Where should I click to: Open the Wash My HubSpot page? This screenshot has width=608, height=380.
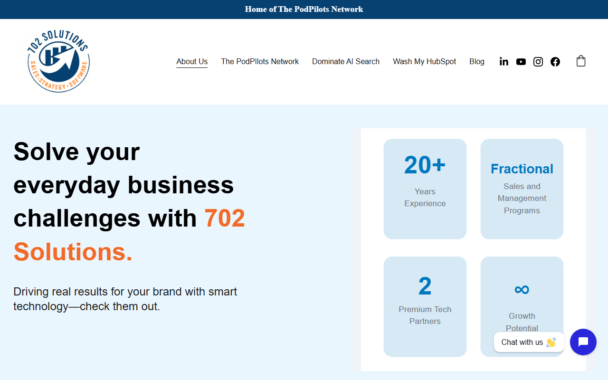424,61
